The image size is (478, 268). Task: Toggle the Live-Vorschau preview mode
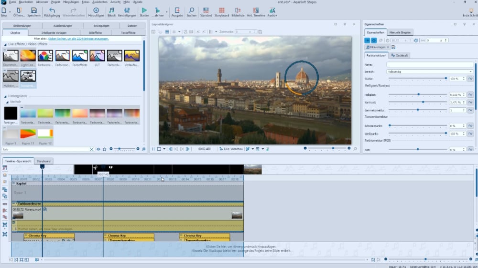pyautogui.click(x=232, y=149)
